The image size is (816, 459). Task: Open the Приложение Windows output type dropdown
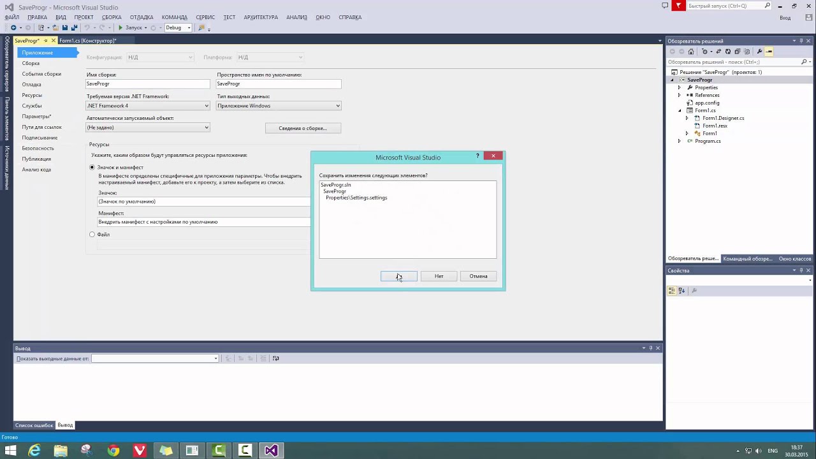coord(279,106)
